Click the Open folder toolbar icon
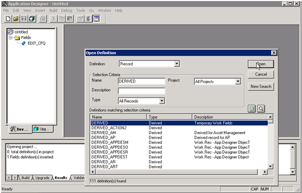302x193 pixels. point(16,19)
